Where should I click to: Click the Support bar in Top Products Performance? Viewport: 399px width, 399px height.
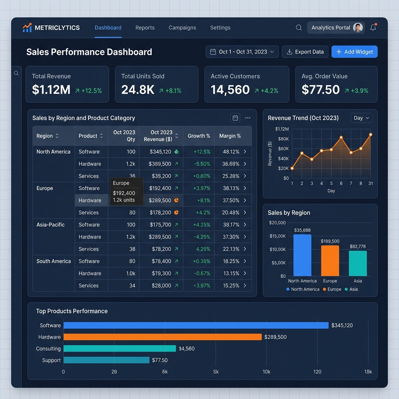(x=106, y=360)
